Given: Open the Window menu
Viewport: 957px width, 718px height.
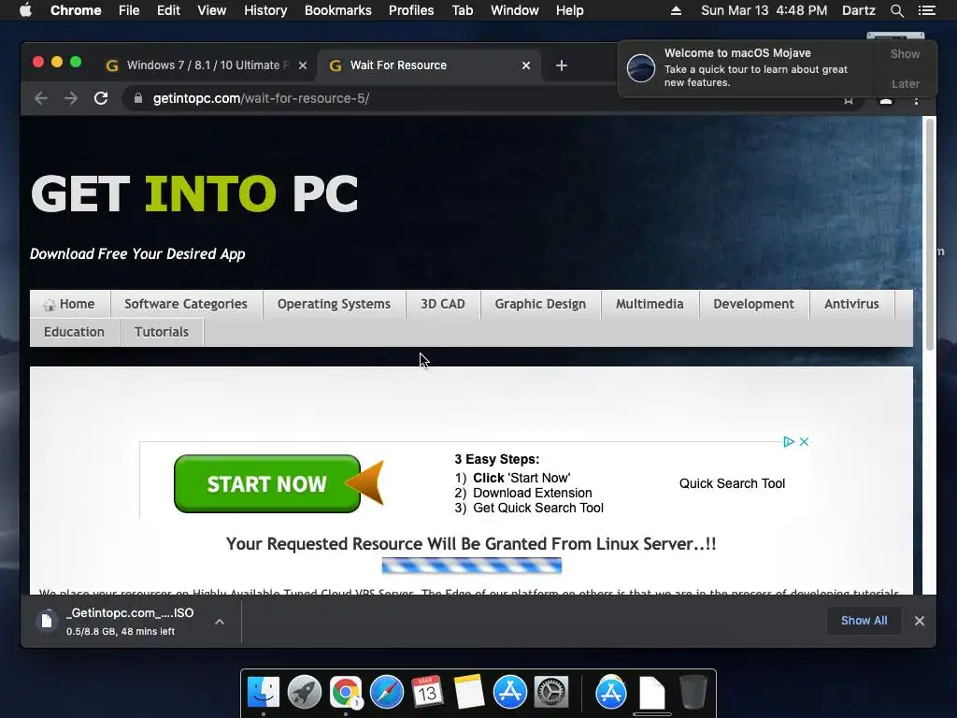Looking at the screenshot, I should (515, 10).
